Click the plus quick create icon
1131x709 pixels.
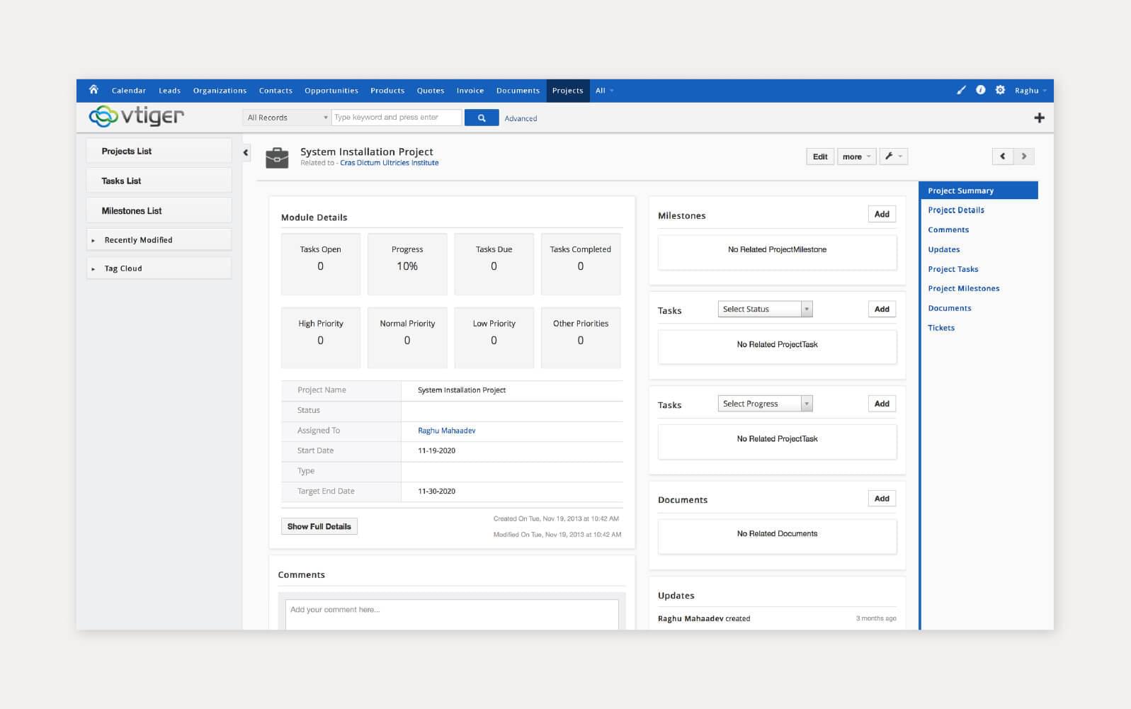[1039, 118]
